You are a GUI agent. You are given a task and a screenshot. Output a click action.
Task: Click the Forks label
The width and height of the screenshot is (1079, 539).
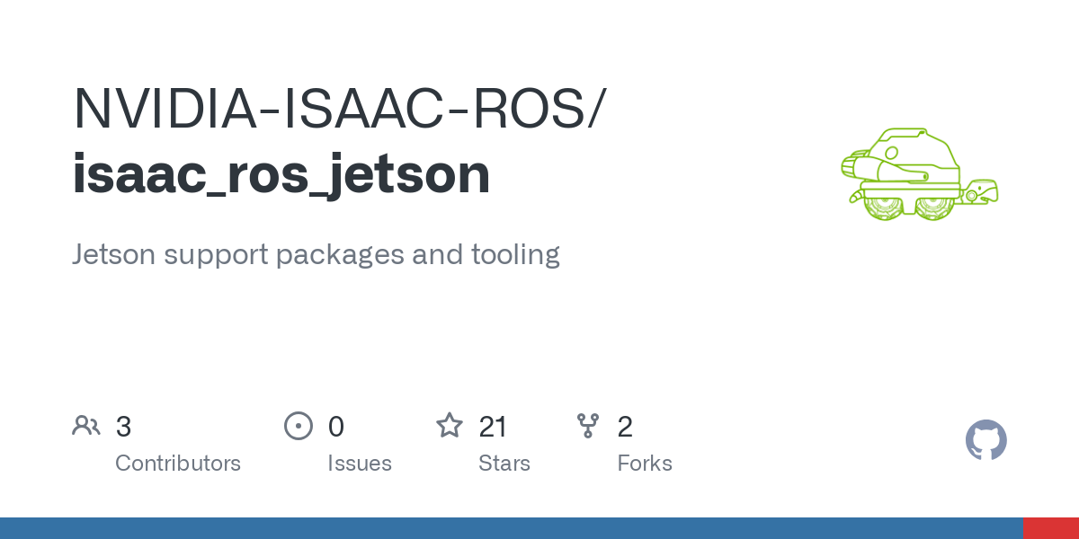pyautogui.click(x=645, y=464)
